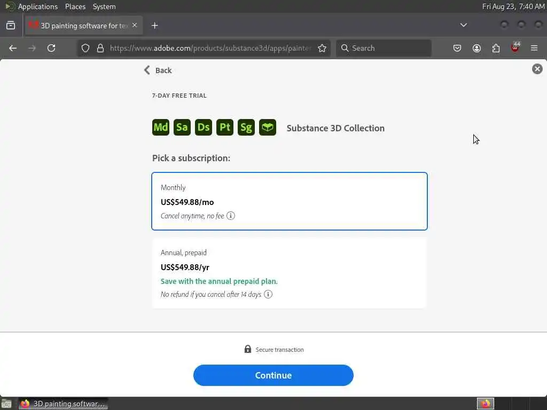The height and width of the screenshot is (410, 547).
Task: Click the browser forward arrow
Action: coord(32,48)
